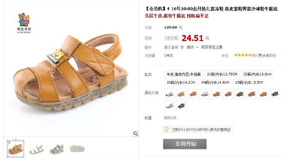287x160 pixels.
Task: Click the lightbulb reminder icon
Action: 166,129
